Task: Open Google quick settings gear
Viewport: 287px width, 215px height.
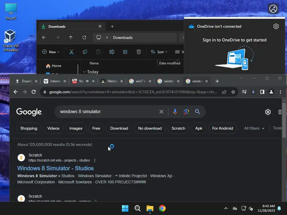Action: point(268,112)
